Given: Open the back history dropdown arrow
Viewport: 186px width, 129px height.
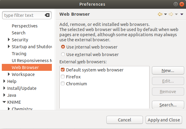Looking at the screenshot, I should click(166, 14).
